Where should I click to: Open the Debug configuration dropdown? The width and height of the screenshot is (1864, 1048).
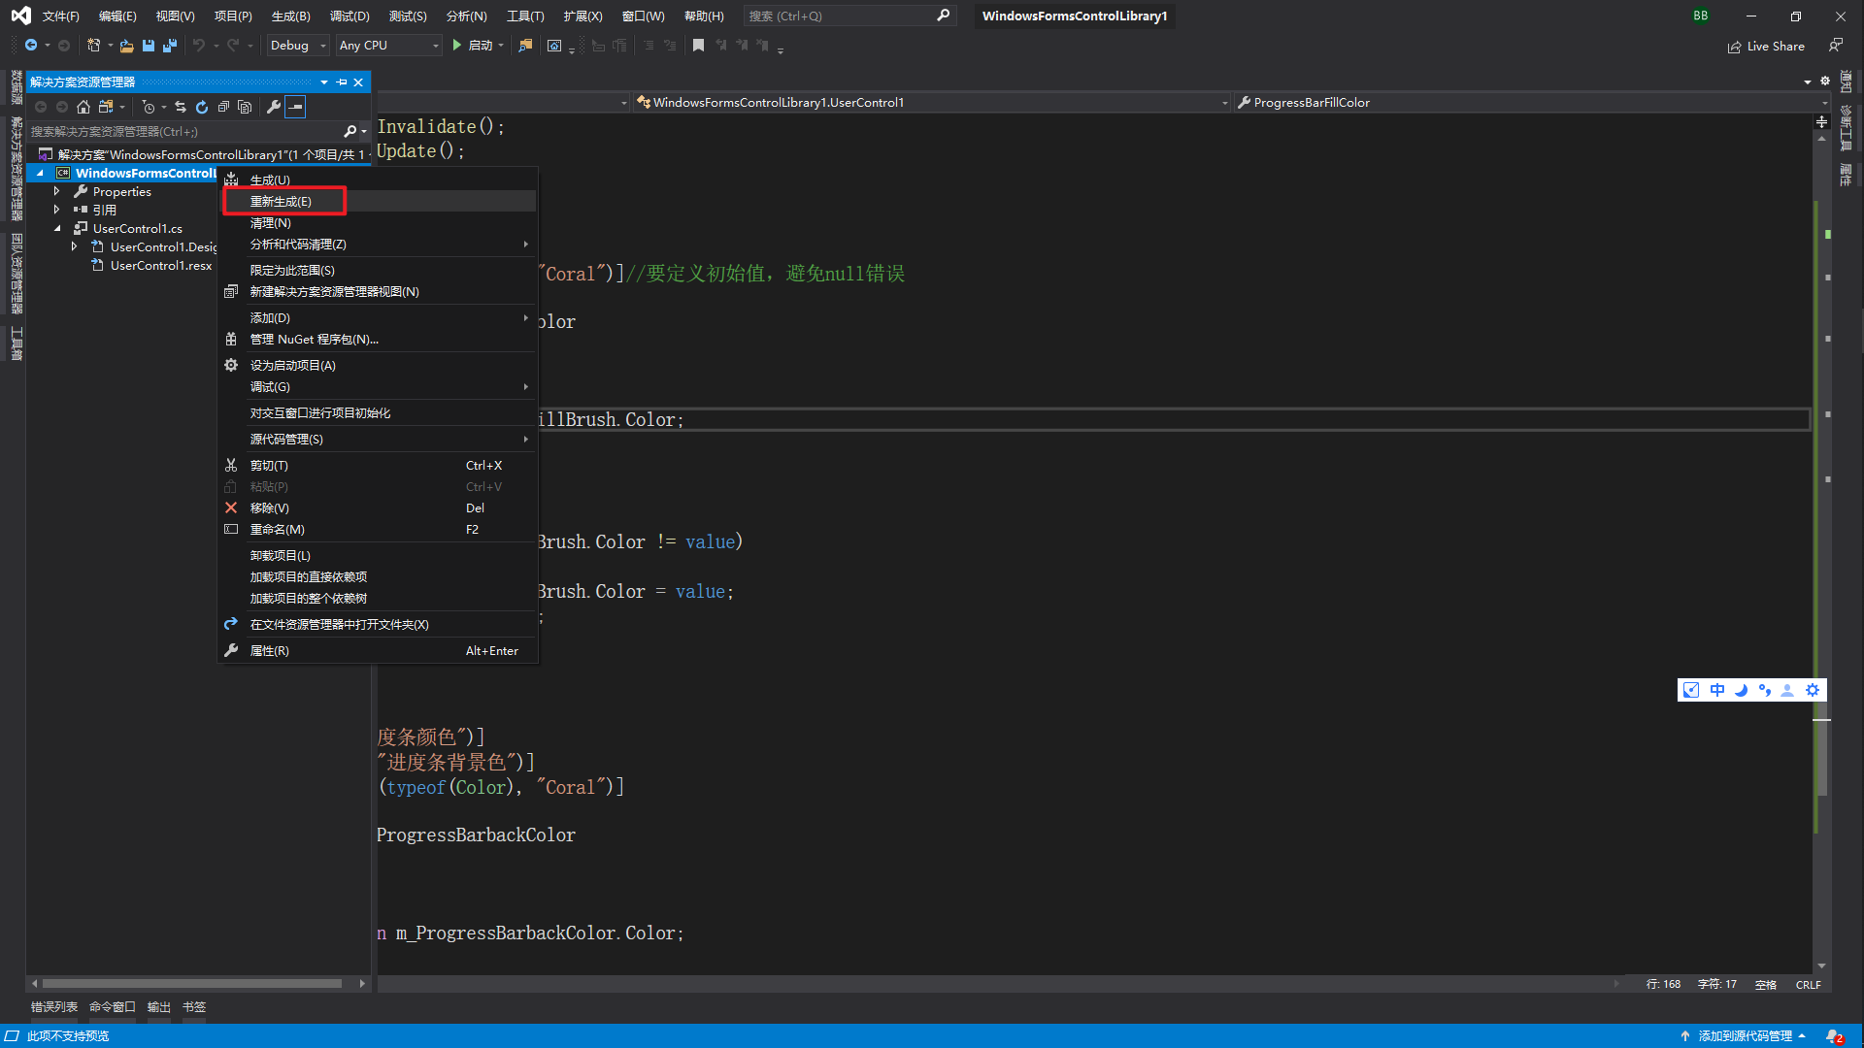point(297,45)
